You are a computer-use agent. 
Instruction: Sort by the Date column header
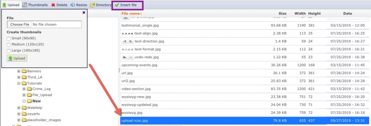click(x=348, y=14)
